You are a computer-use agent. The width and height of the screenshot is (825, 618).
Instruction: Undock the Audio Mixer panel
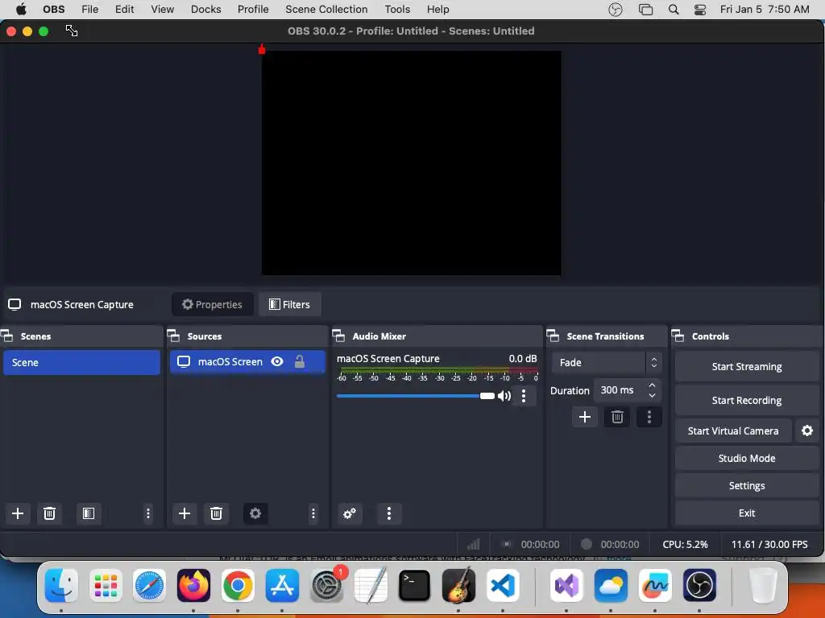click(338, 336)
